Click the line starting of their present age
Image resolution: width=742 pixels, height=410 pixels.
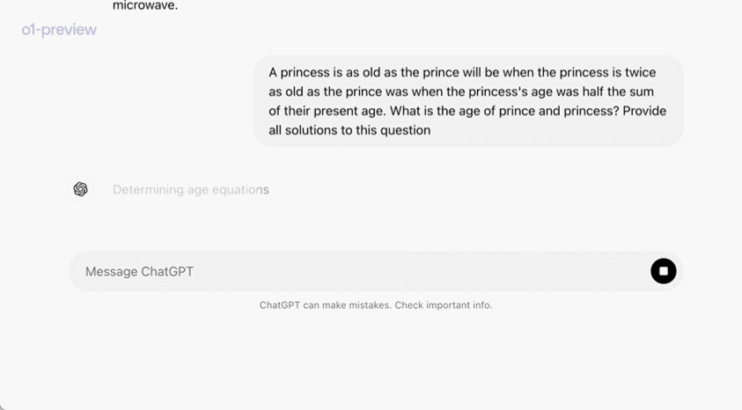467,111
